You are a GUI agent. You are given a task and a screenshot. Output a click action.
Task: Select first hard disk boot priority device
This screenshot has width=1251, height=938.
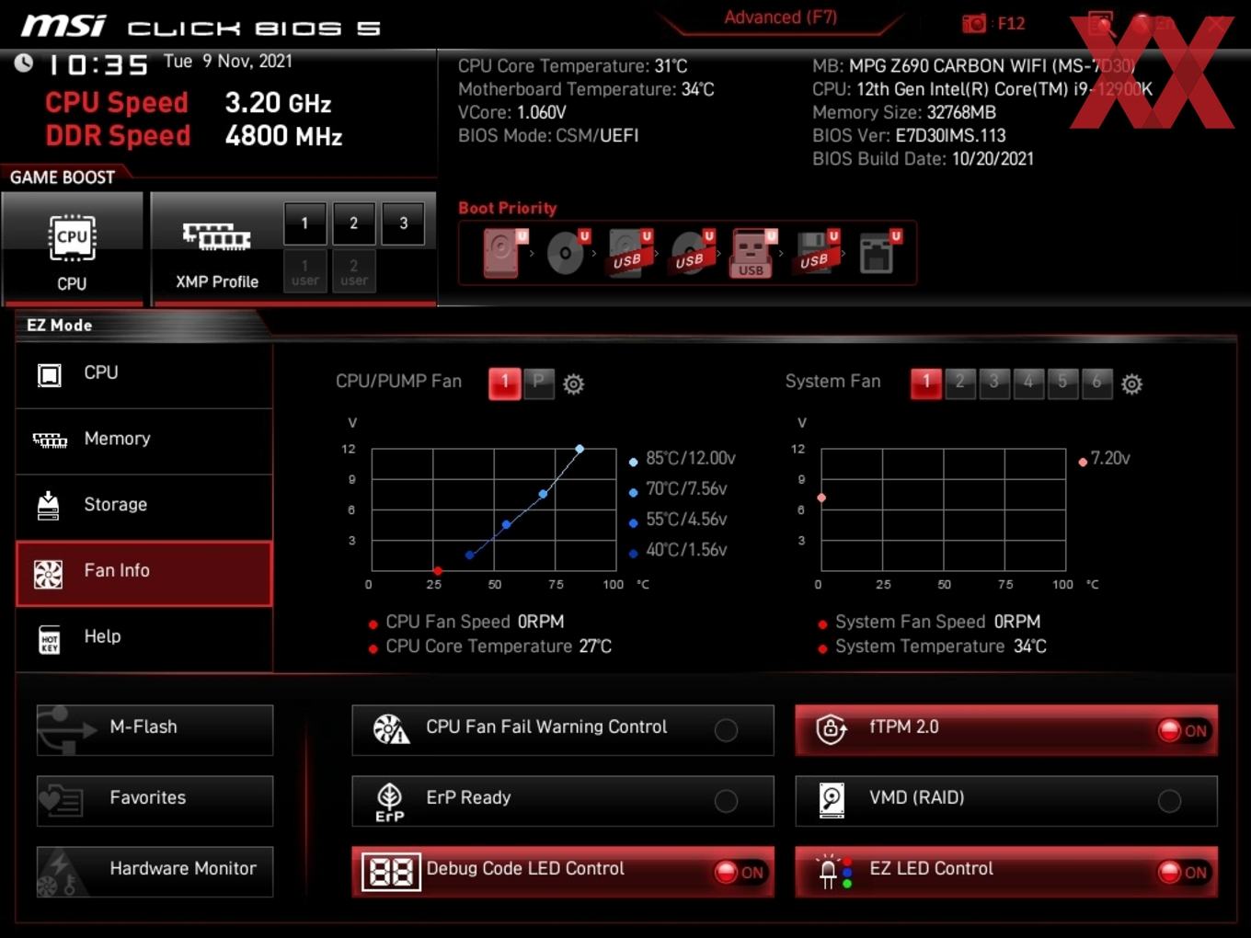pos(504,253)
